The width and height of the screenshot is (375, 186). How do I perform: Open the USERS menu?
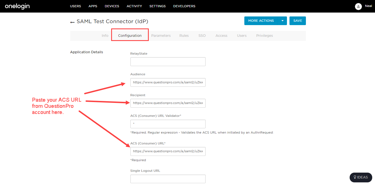[x=76, y=6]
